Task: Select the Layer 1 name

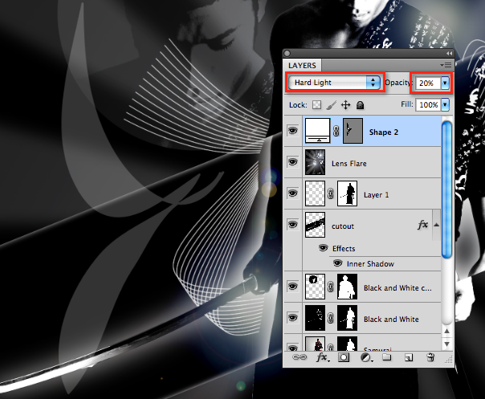Action: coord(376,195)
